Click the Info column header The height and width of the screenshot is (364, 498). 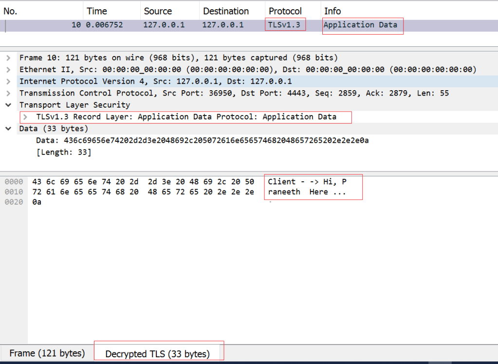tap(332, 11)
